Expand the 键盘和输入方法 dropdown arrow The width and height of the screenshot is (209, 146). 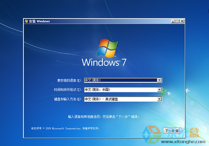point(159,99)
